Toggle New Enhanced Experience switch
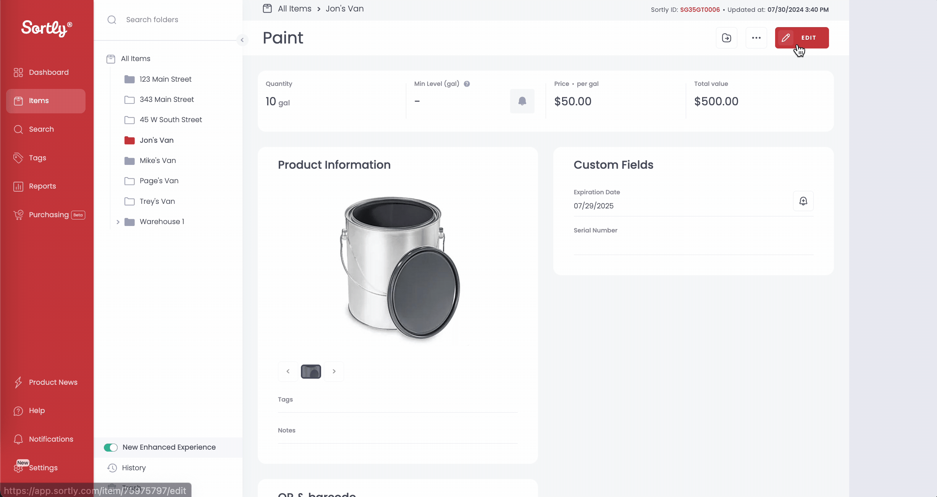937x497 pixels. pos(111,447)
